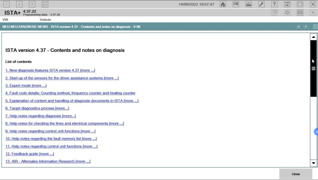Open link 12 Feedback guide
This screenshot has width=318, height=180.
point(30,154)
